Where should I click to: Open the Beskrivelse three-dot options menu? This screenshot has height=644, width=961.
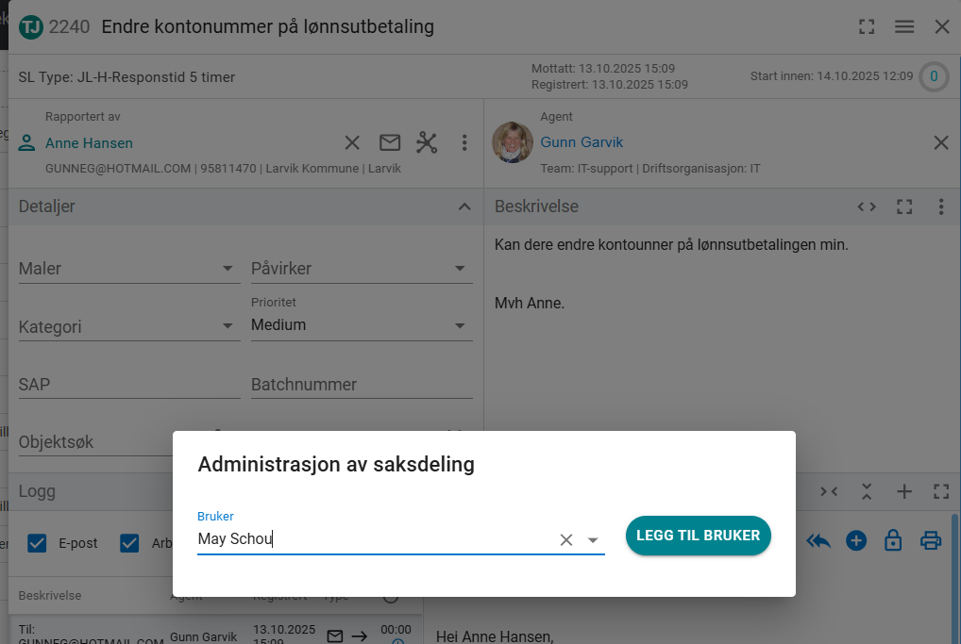pyautogui.click(x=941, y=206)
